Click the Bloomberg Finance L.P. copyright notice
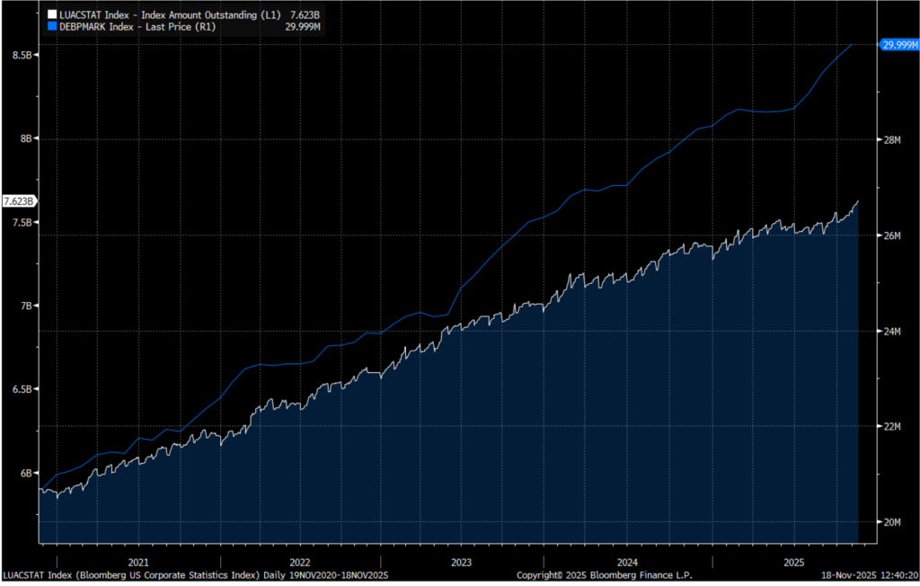Viewport: 920px width, 586px height. 605,574
